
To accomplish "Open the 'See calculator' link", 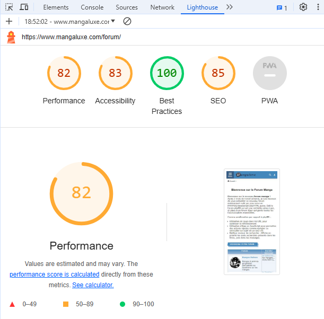I will pyautogui.click(x=93, y=285).
